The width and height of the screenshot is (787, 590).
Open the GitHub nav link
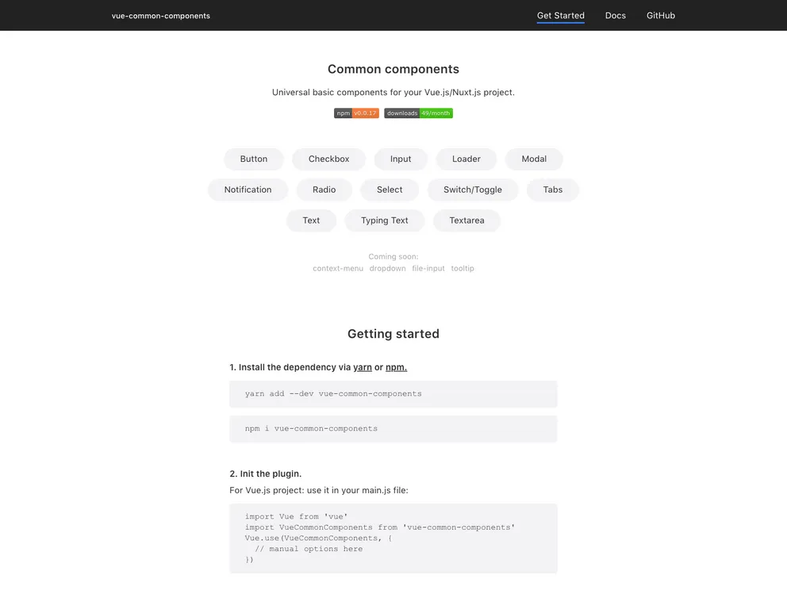[x=661, y=16]
